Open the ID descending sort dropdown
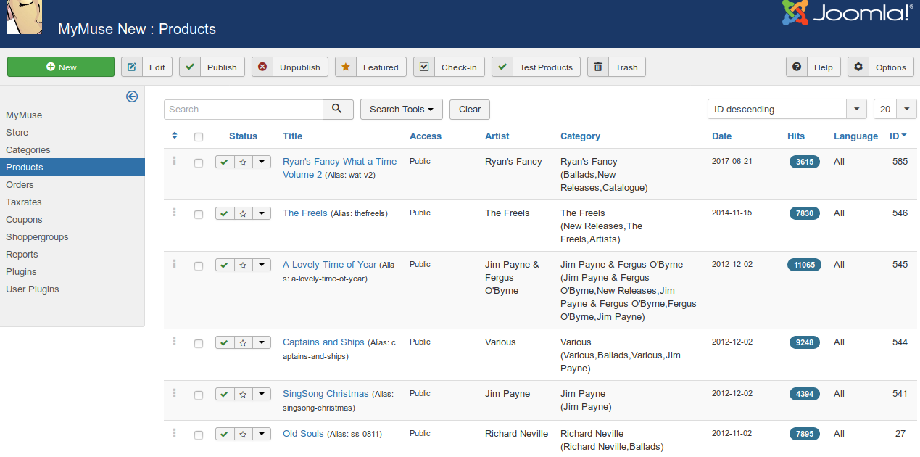 click(787, 109)
